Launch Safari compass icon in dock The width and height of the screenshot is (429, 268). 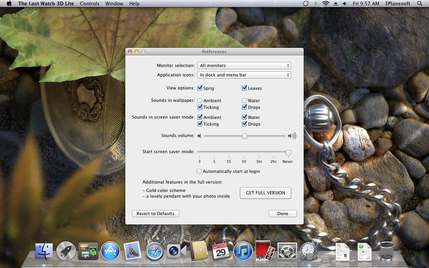pyautogui.click(x=154, y=251)
